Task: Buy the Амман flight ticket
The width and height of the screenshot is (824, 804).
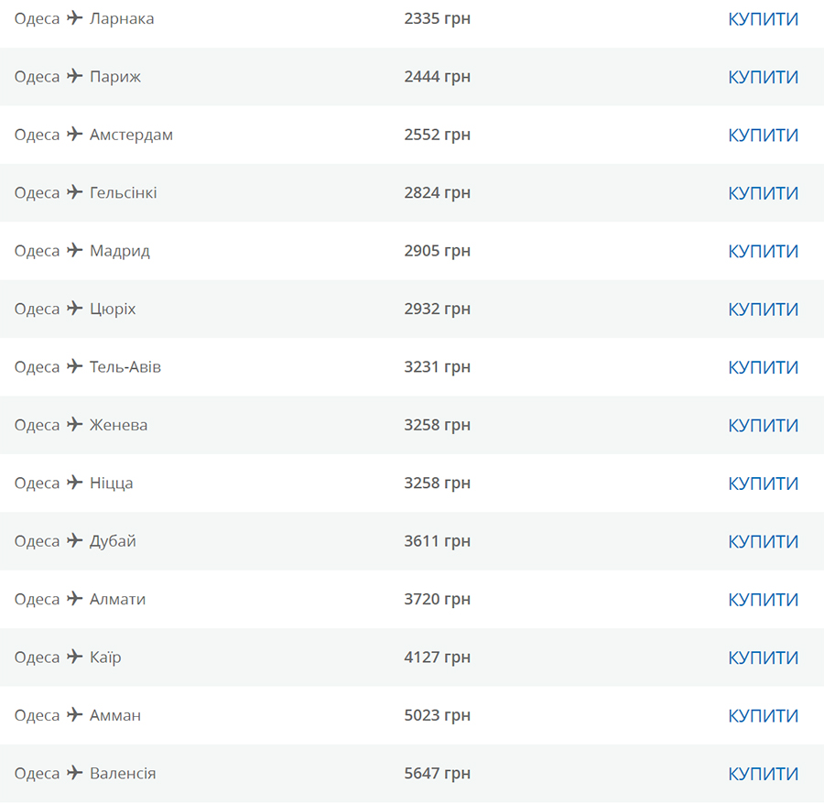Action: [x=763, y=716]
